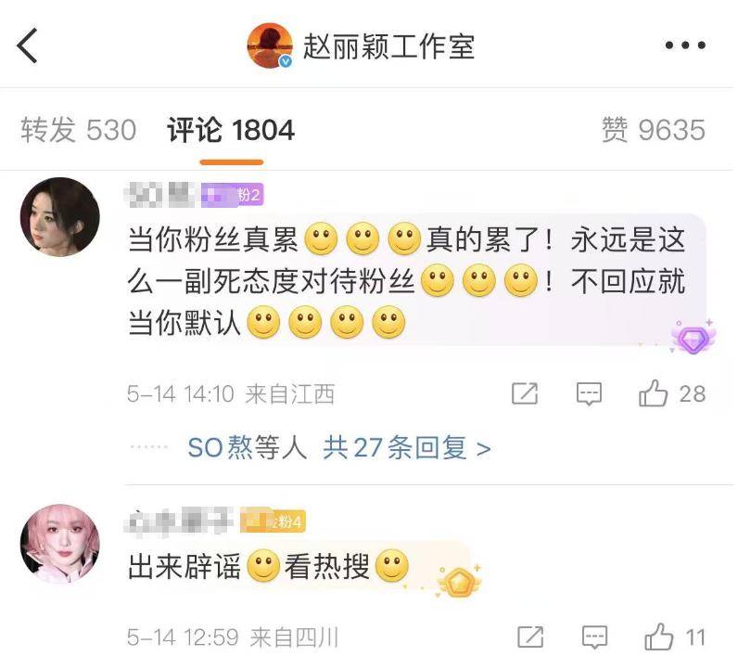Go back using the left arrow icon
738x669 pixels.
pyautogui.click(x=27, y=45)
